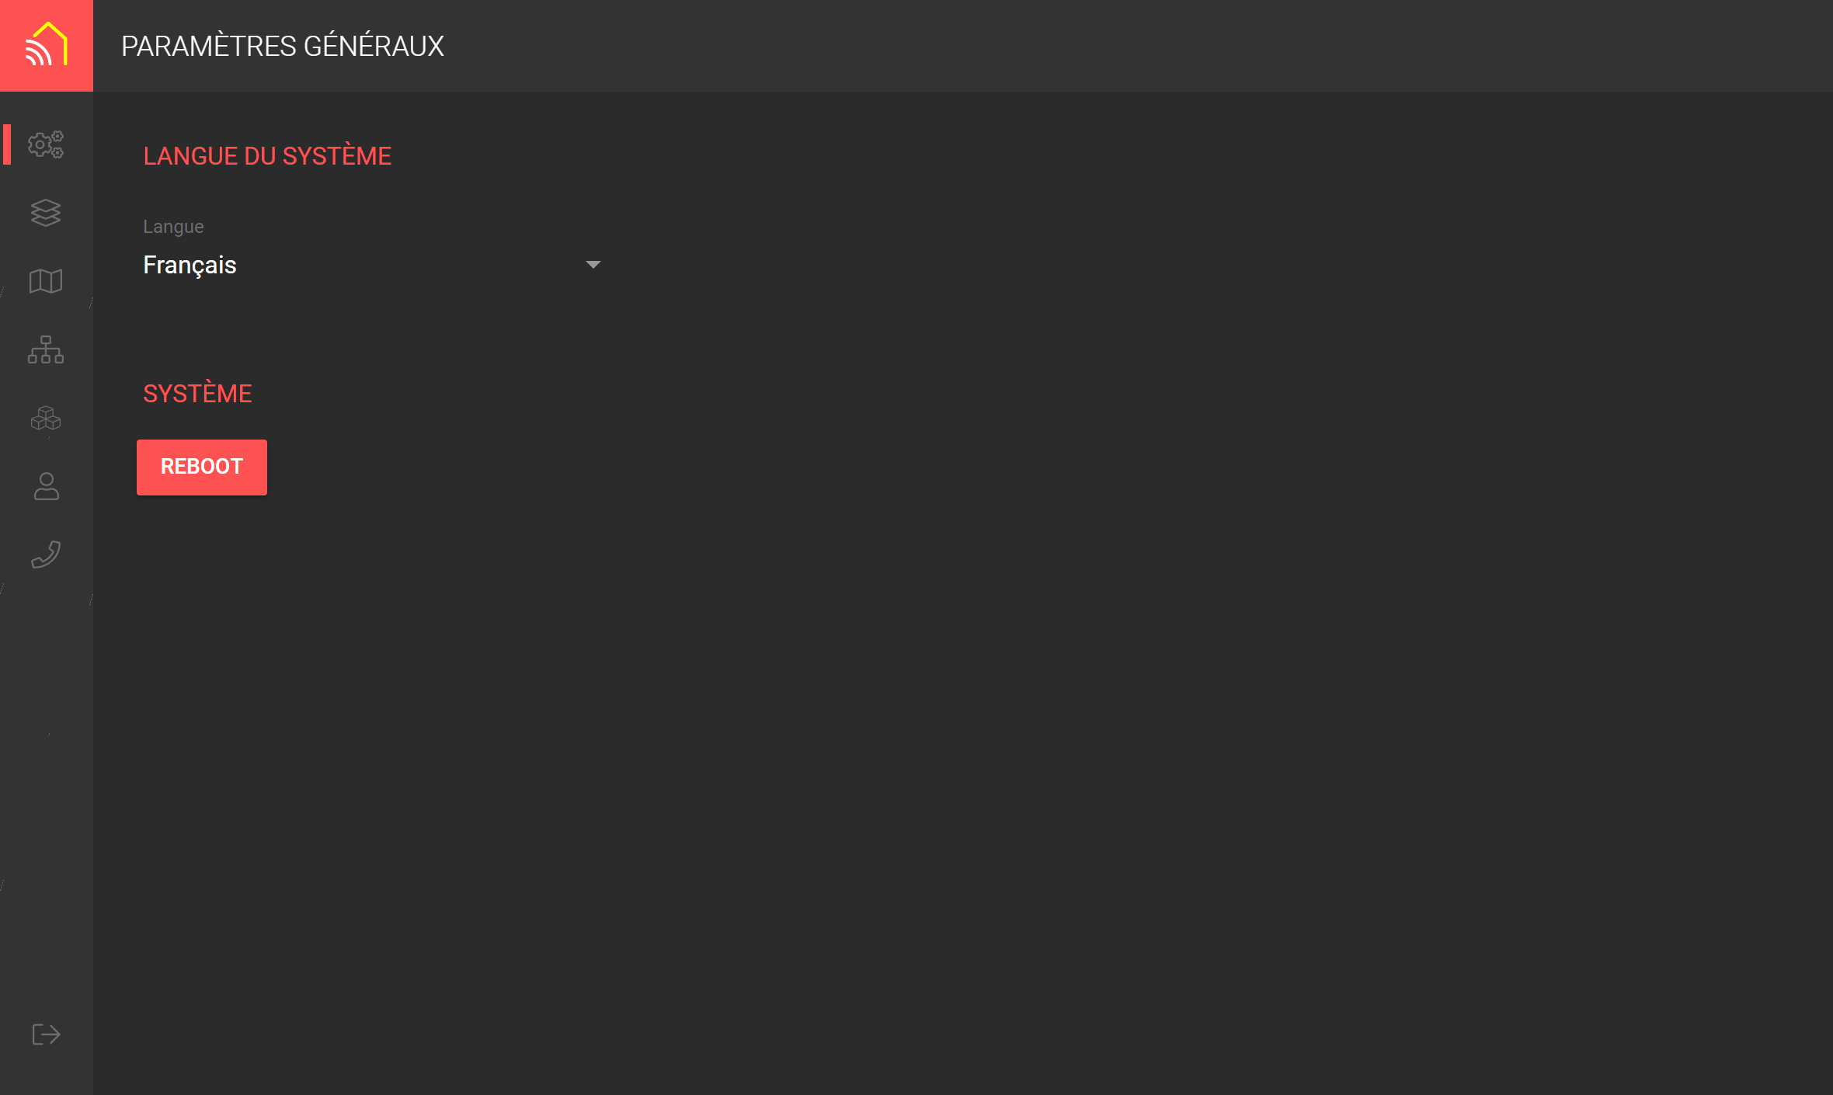Viewport: 1833px width, 1095px height.
Task: Open general settings via gears icon
Action: click(x=46, y=144)
